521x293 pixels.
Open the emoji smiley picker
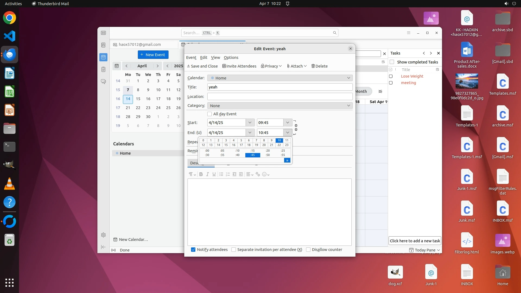(x=266, y=174)
